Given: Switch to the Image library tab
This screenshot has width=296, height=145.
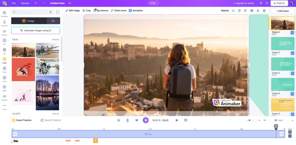Looking at the screenshot, I should (29, 21).
